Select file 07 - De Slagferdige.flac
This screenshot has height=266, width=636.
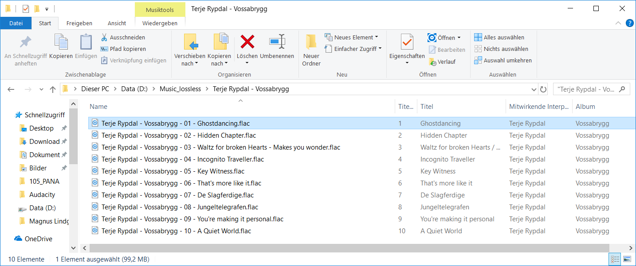[x=177, y=195]
